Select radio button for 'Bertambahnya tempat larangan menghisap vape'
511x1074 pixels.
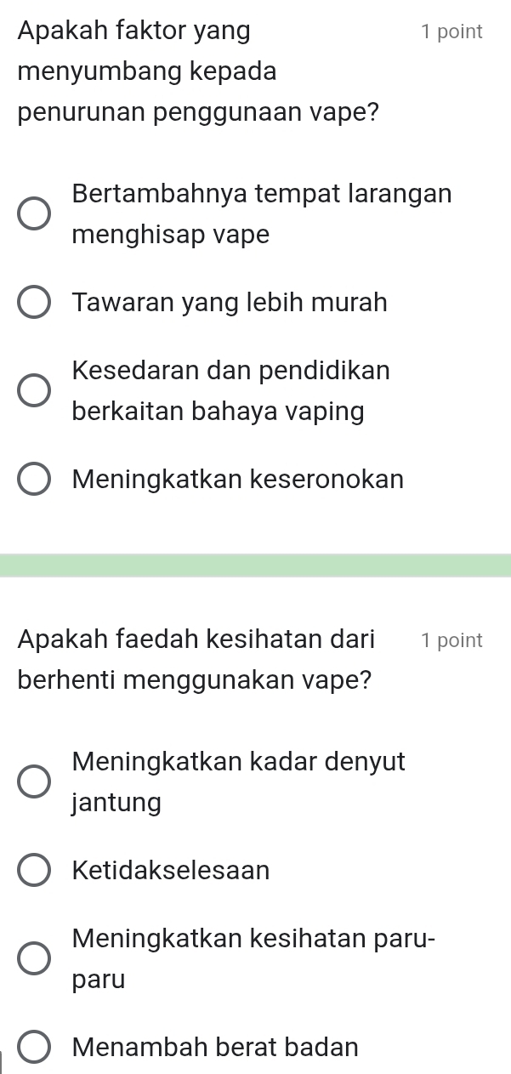(35, 214)
